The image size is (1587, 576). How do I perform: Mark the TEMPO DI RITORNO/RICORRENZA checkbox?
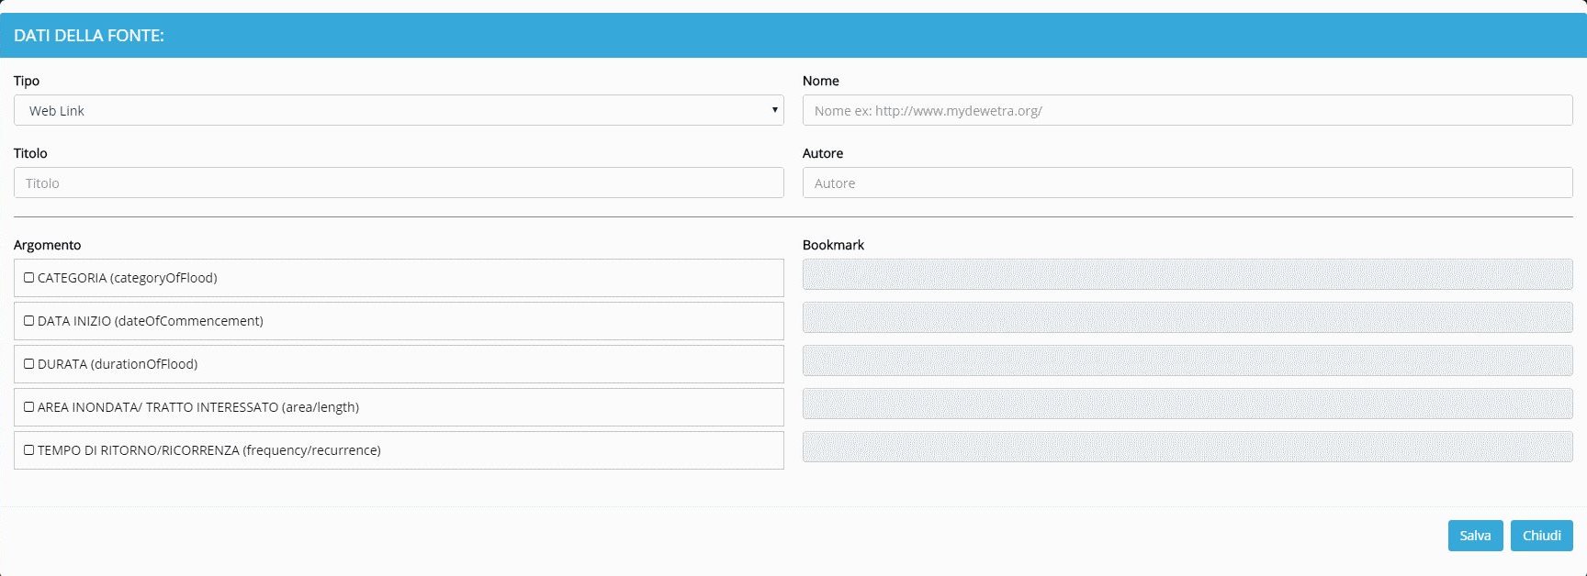pos(29,450)
